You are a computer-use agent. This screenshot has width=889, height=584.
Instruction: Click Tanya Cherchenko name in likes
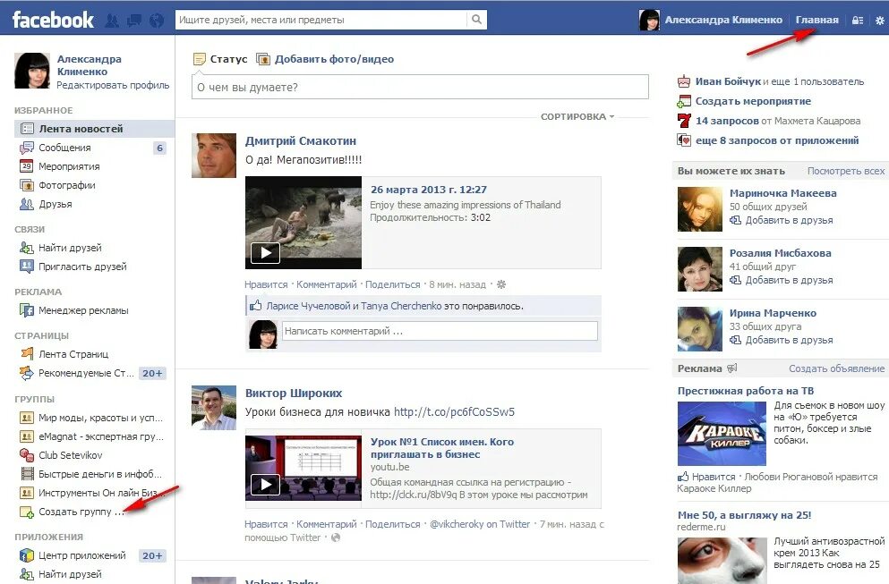coord(401,306)
